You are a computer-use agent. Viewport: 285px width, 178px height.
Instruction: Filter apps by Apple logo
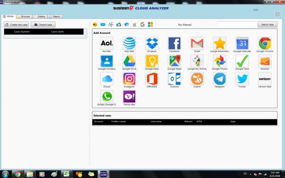pyautogui.click(x=135, y=24)
